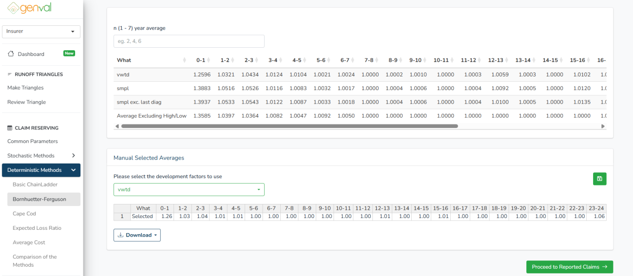Click the Dashboard home icon
This screenshot has height=276, width=633.
[11, 54]
